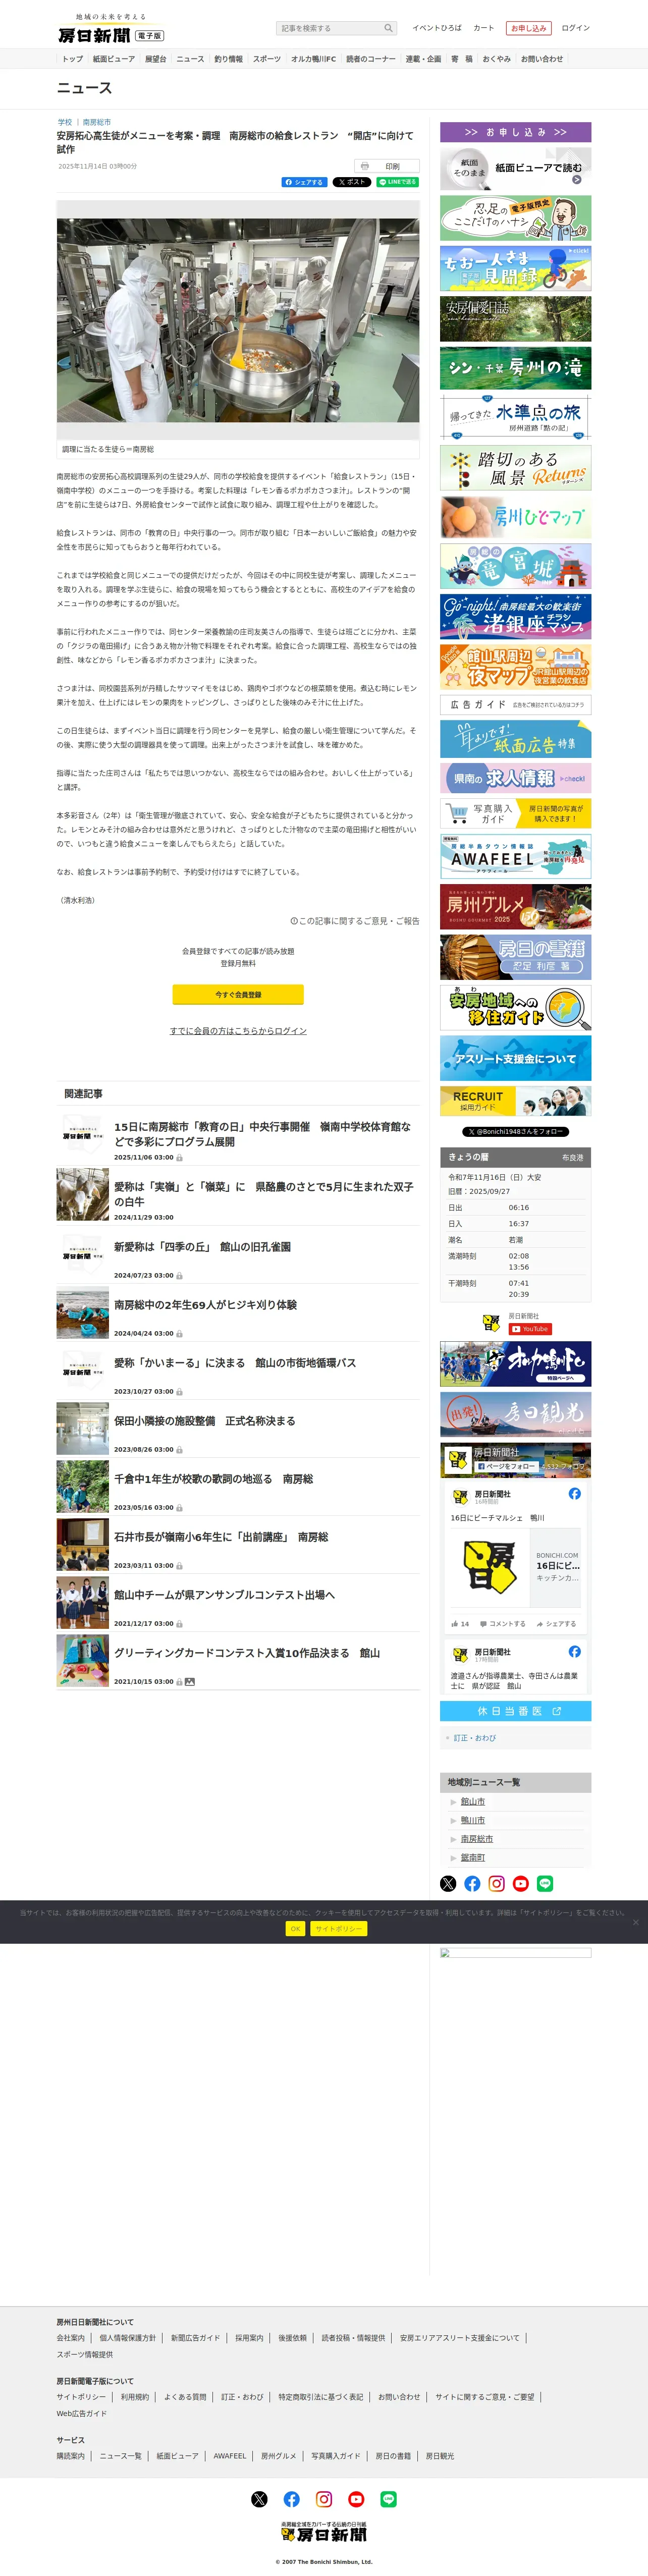This screenshot has width=648, height=2576.
Task: Select the オルカ鴨川FC navigation item
Action: 314,59
